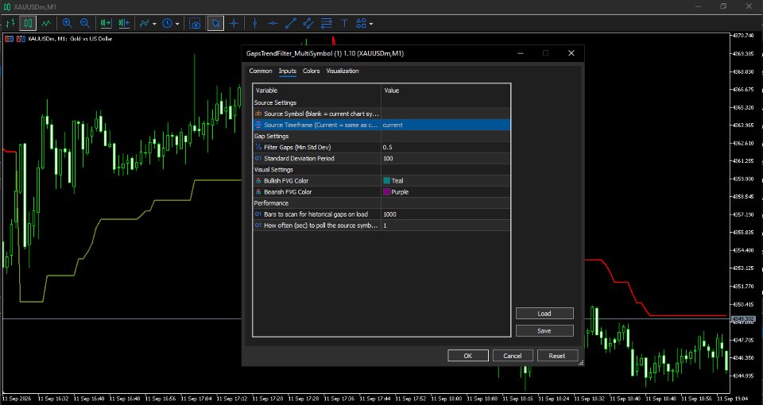The image size is (763, 405).
Task: Toggle chart auto scroll to end
Action: point(106,23)
